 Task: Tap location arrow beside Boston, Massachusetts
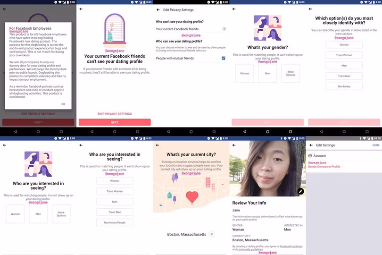coord(212,234)
